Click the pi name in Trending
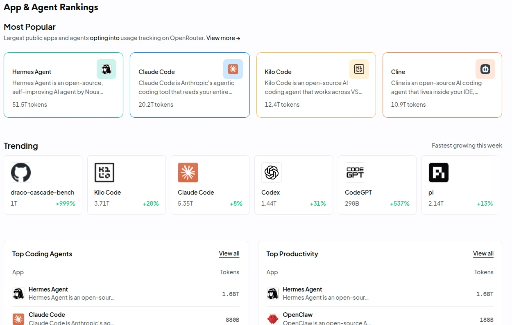Image resolution: width=512 pixels, height=325 pixels. 431,193
